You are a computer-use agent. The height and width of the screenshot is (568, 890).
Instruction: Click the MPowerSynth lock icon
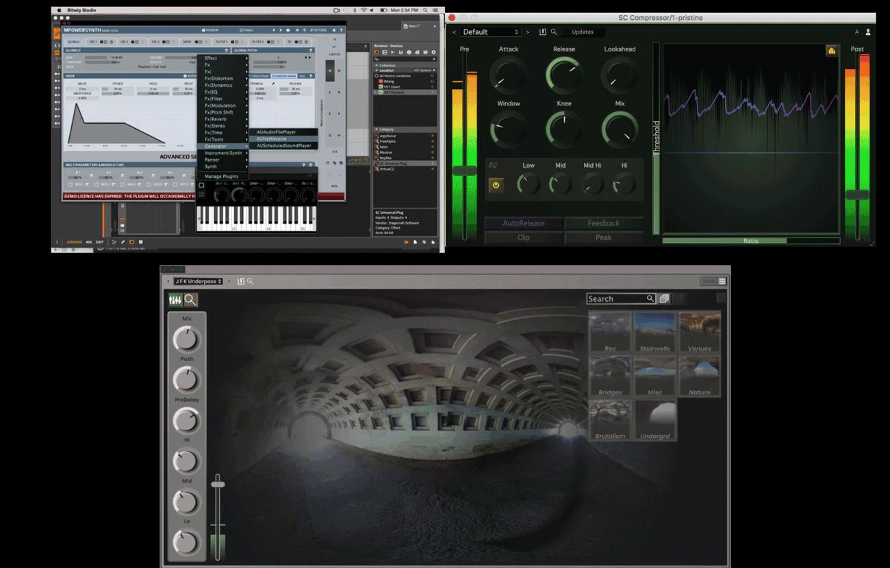(334, 30)
